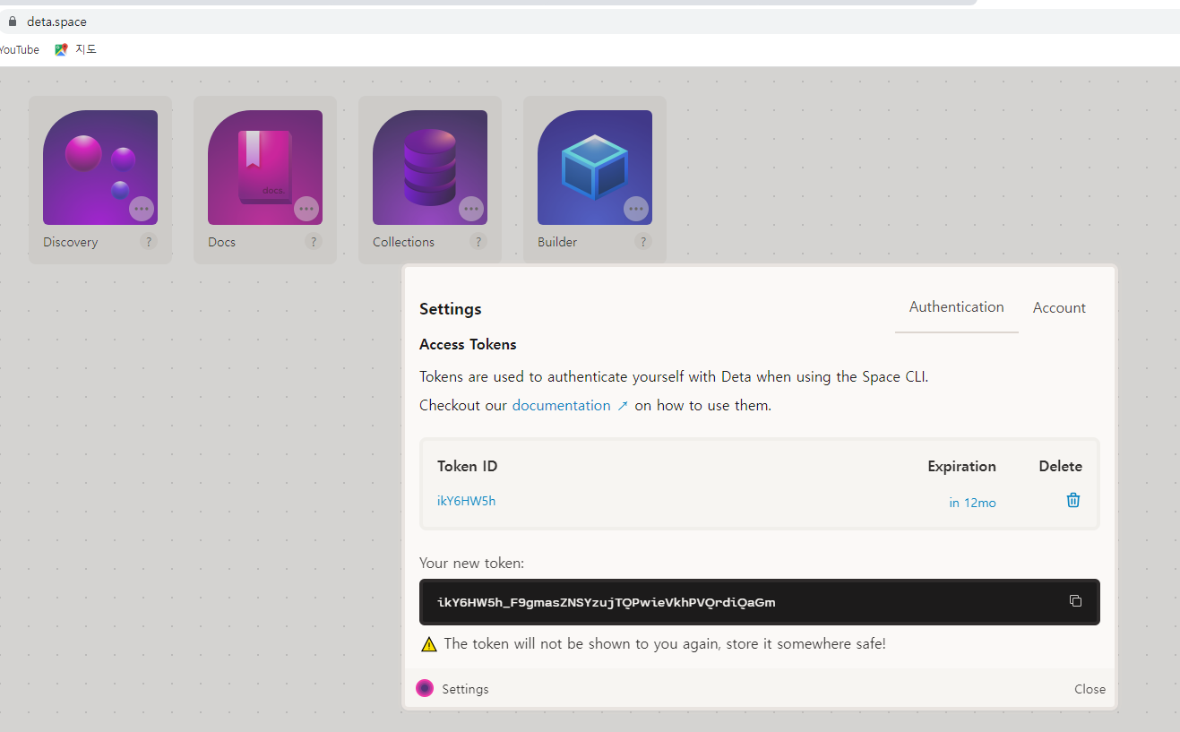The height and width of the screenshot is (732, 1180).
Task: Click the 'Settings' label in panel footer
Action: tap(465, 689)
